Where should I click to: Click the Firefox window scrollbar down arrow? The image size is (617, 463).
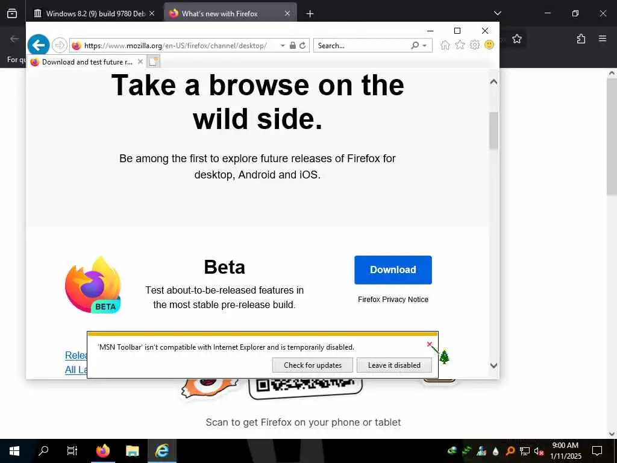point(612,434)
